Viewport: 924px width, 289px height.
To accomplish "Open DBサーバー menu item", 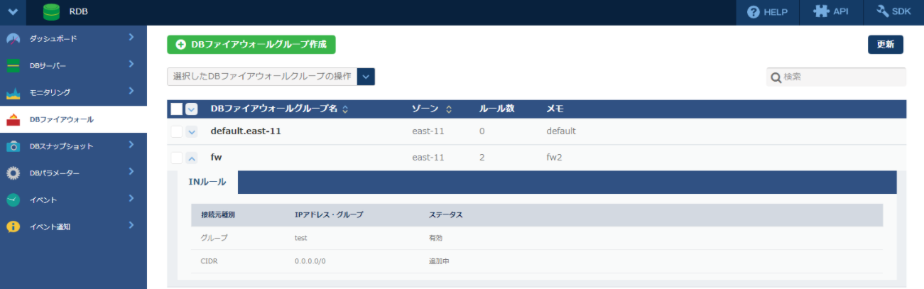I will click(x=73, y=65).
